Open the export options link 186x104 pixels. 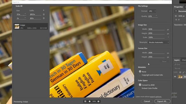point(156,96)
